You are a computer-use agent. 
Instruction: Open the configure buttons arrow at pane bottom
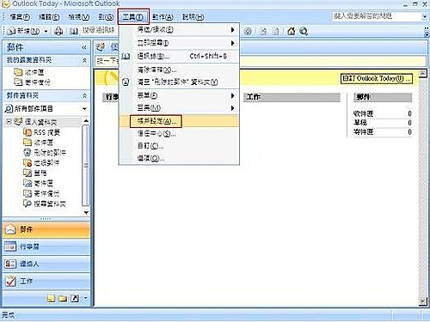[86, 298]
